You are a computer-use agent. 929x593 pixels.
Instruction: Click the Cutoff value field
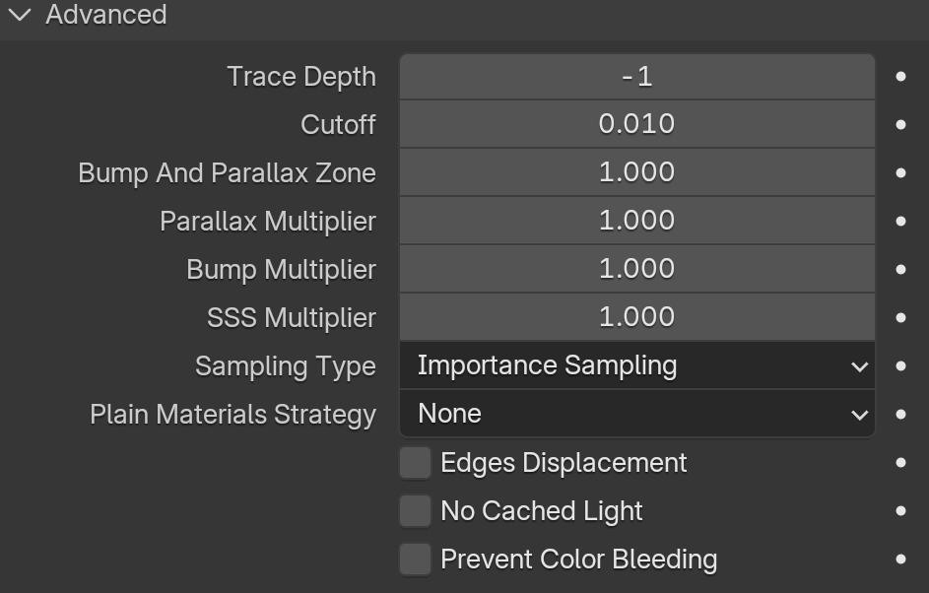pyautogui.click(x=637, y=124)
